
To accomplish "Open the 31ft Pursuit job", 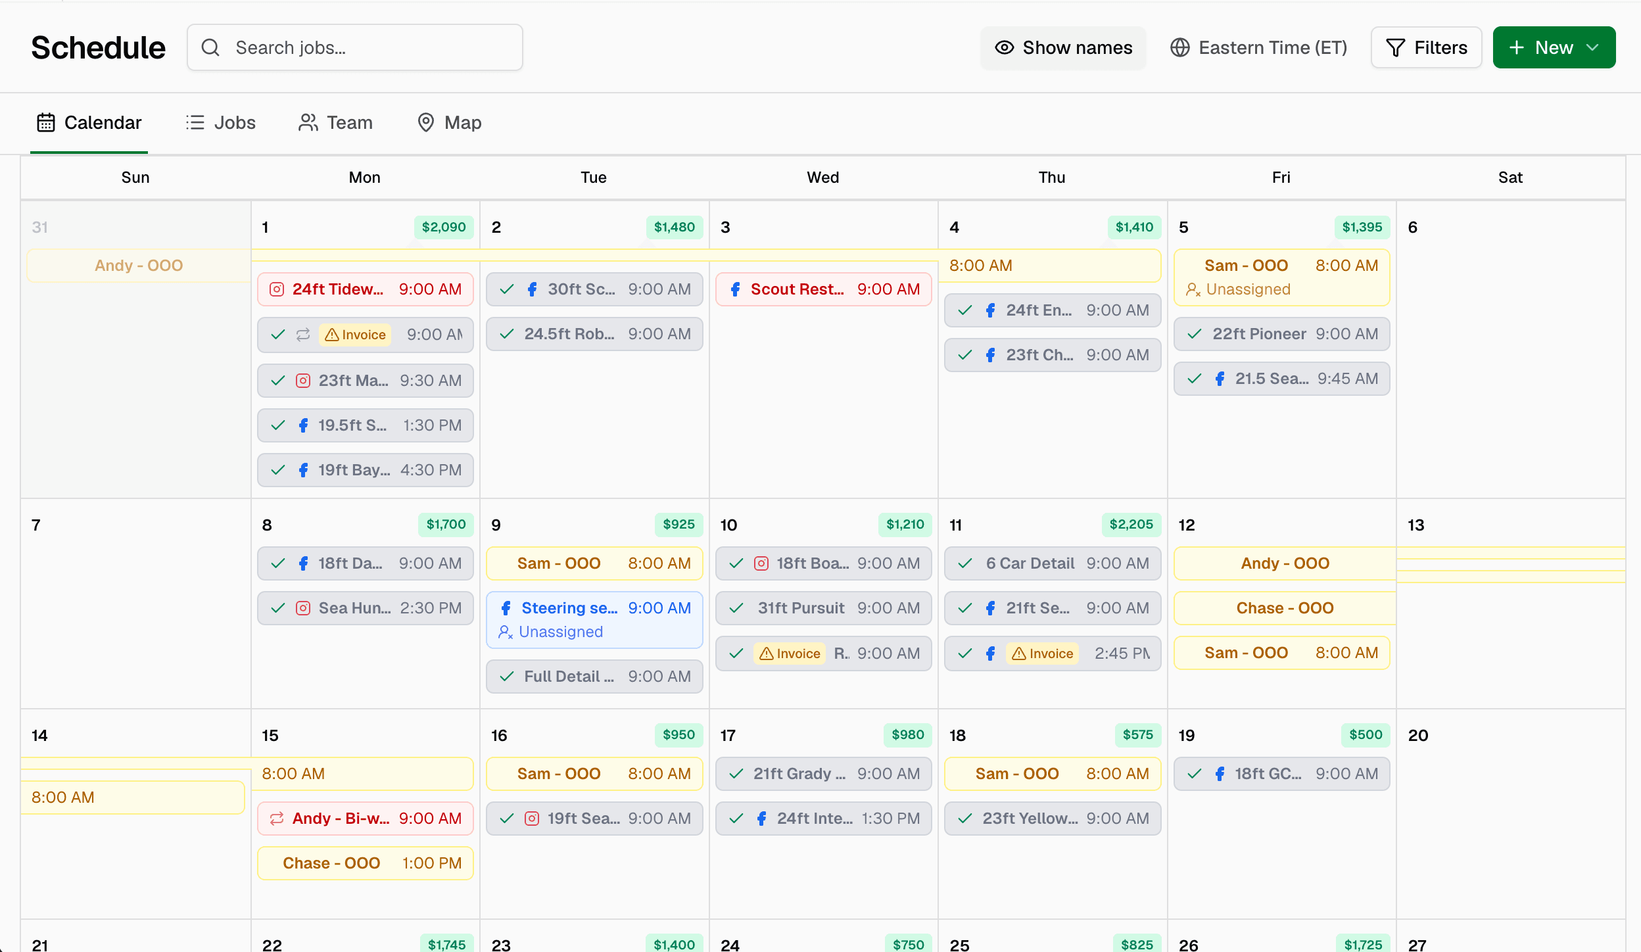I will point(823,608).
